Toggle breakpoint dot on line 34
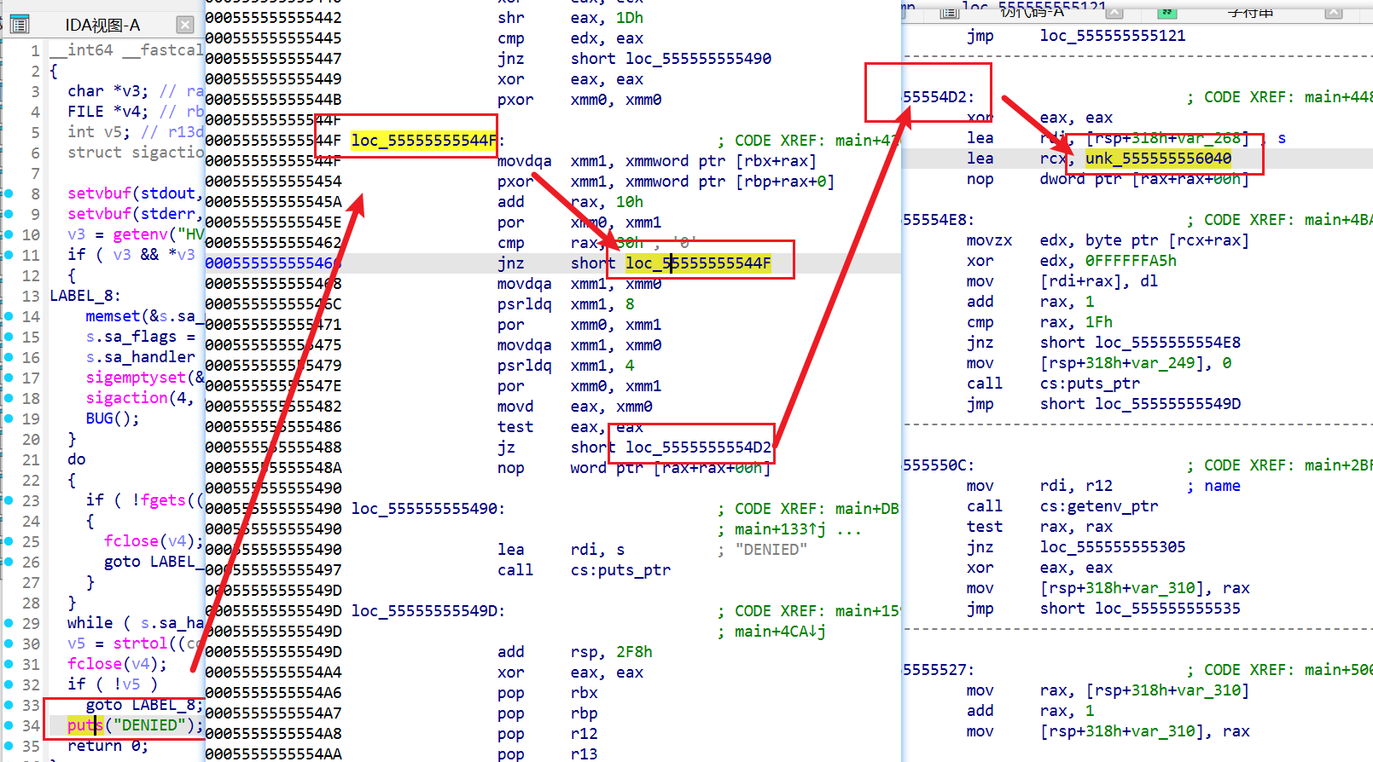This screenshot has width=1373, height=762. tap(9, 725)
